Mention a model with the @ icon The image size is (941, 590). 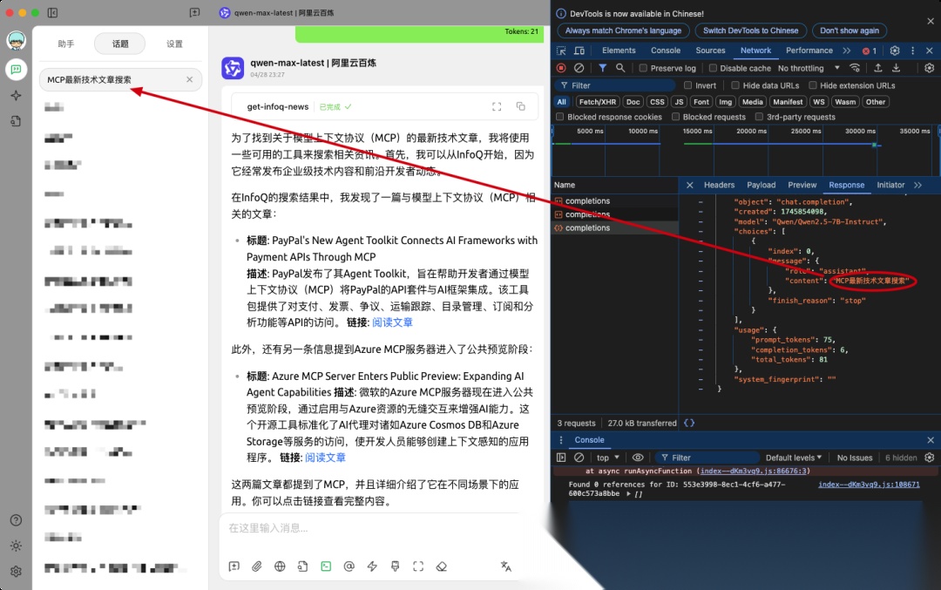349,566
